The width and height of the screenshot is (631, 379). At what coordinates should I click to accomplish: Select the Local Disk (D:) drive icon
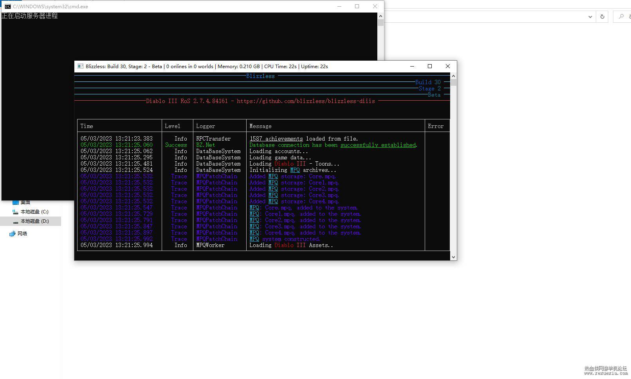pyautogui.click(x=15, y=221)
